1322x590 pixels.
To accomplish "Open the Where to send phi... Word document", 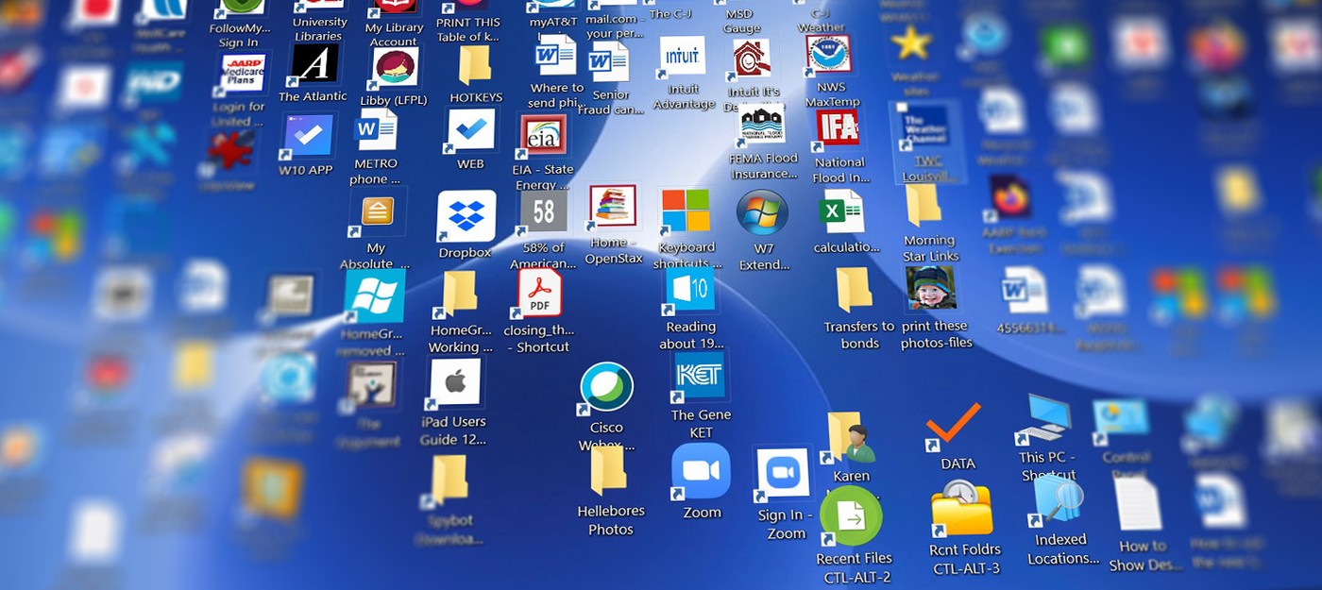I will click(555, 56).
